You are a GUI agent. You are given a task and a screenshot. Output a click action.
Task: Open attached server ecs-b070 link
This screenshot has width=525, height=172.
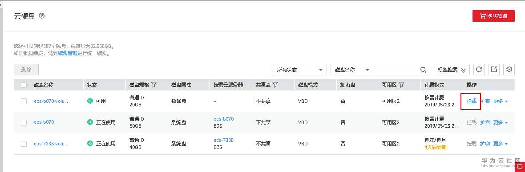click(224, 119)
